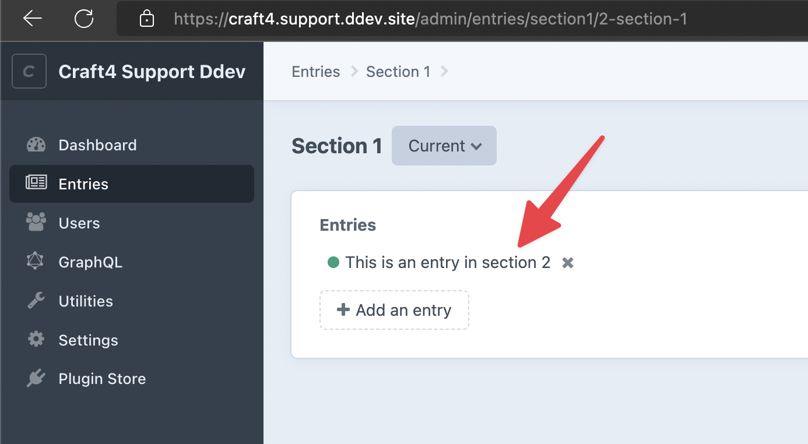Open the chevron between Entries and Section 1
Image resolution: width=808 pixels, height=444 pixels.
[x=353, y=71]
